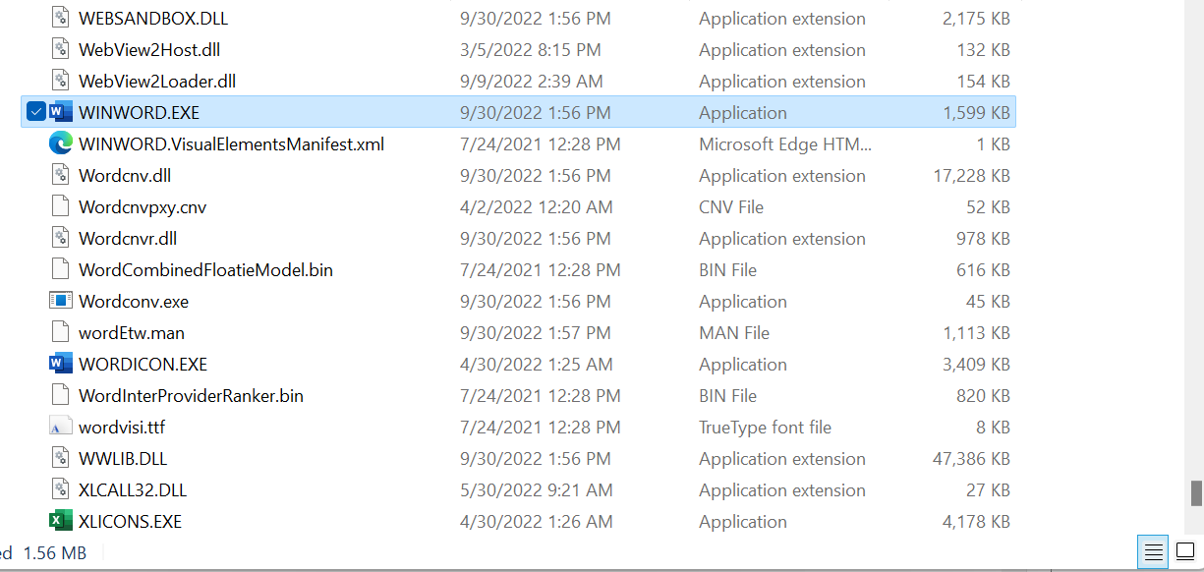Click the Word icon beside WINWORD.EXE
The width and height of the screenshot is (1204, 572).
pos(61,113)
